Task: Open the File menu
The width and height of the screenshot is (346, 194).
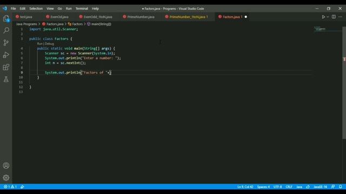Action: (x=13, y=9)
